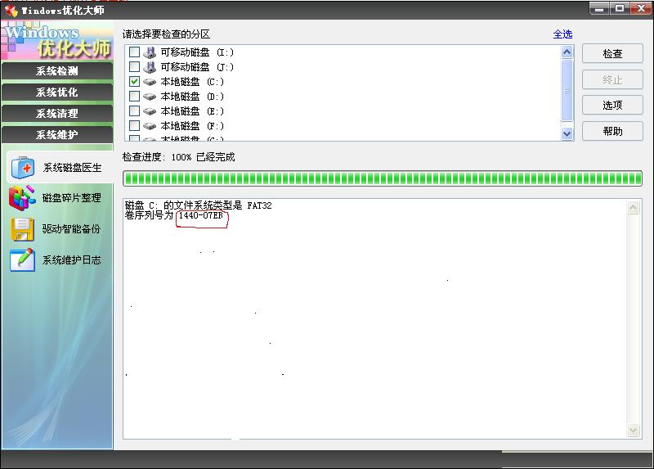Select 驱动智能备份 sidebar label

pos(71,229)
